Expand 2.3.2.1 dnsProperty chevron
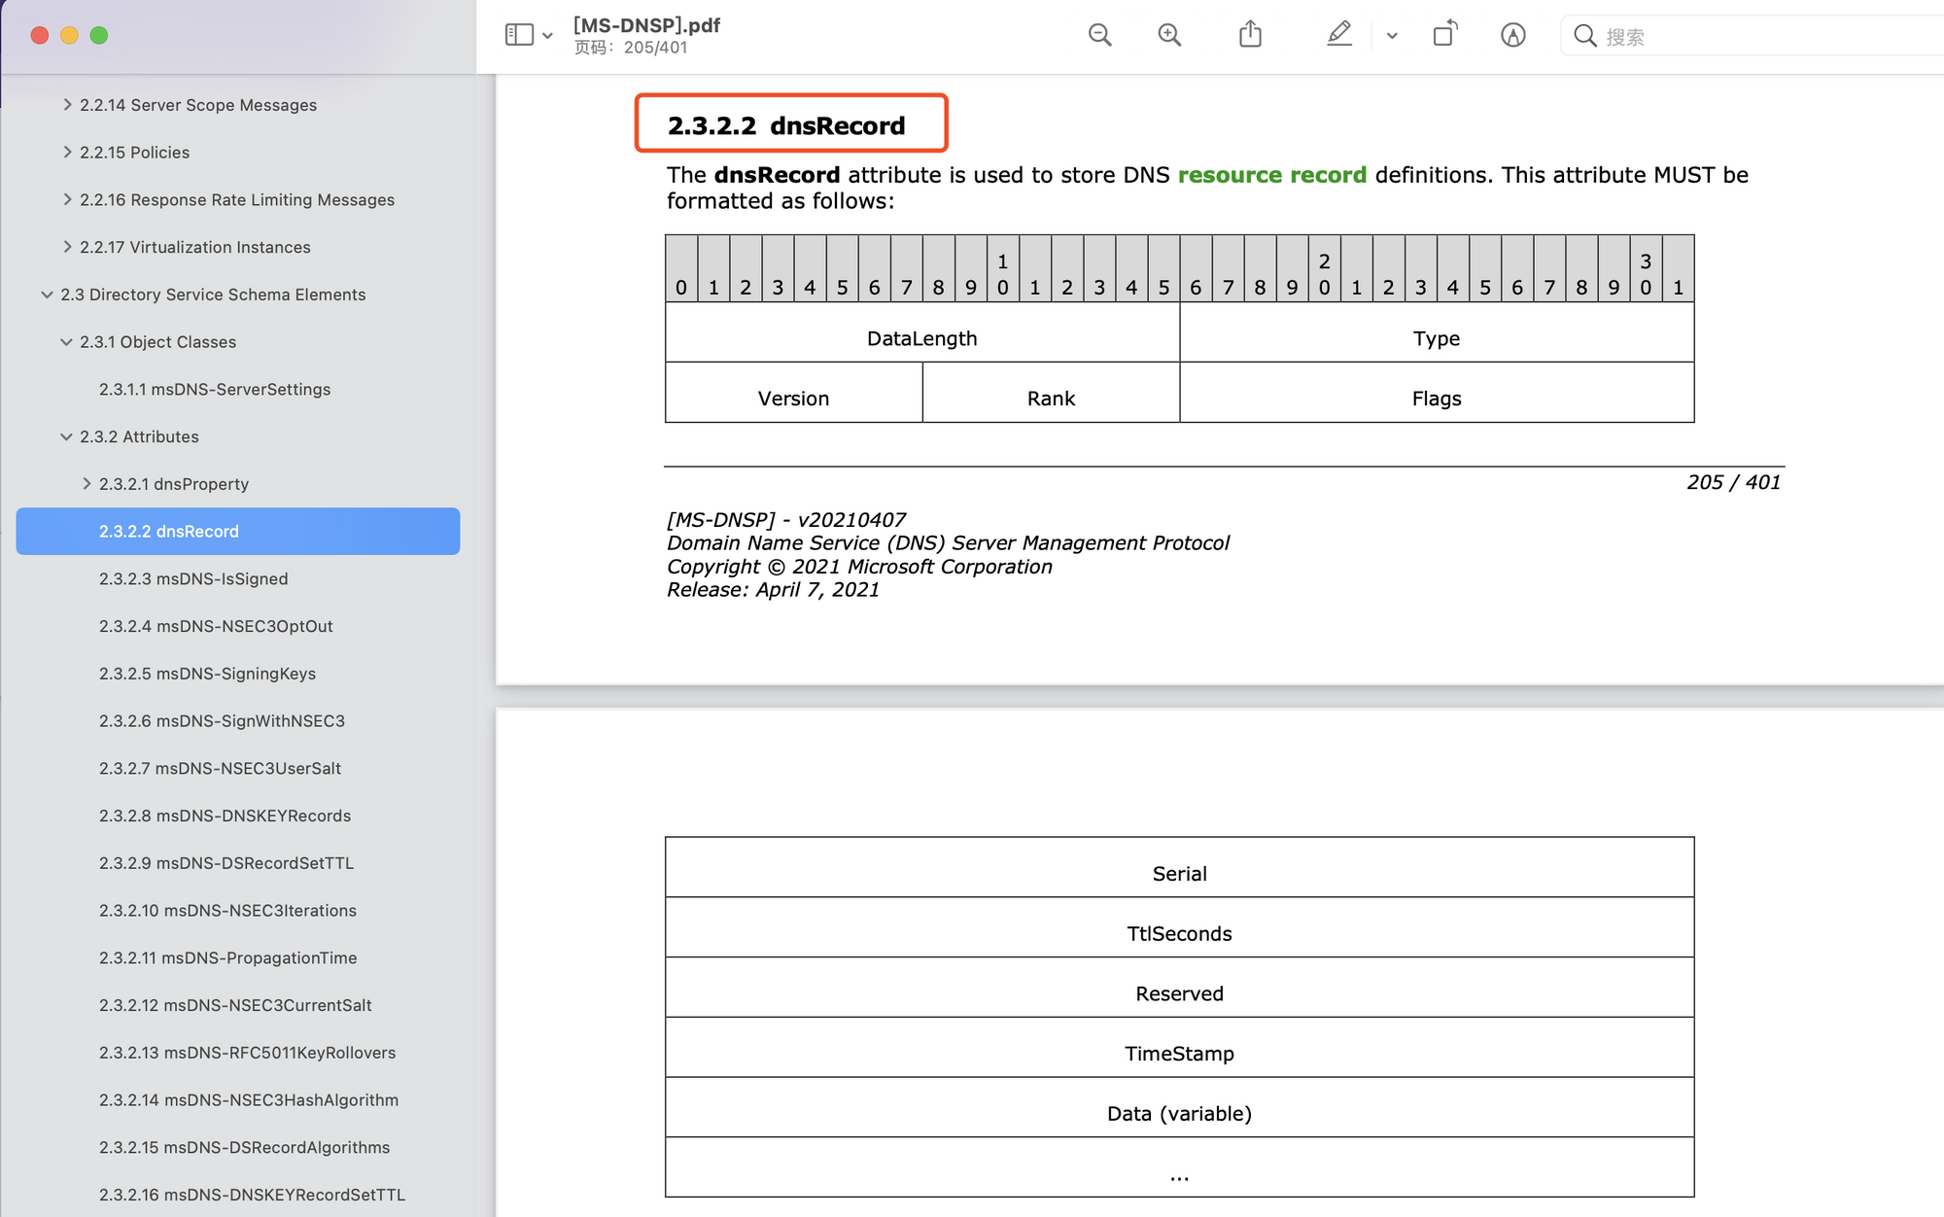The height and width of the screenshot is (1217, 1944). [x=87, y=484]
